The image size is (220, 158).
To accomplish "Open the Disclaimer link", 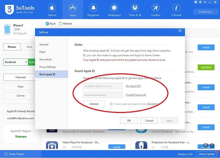I will 153,104.
